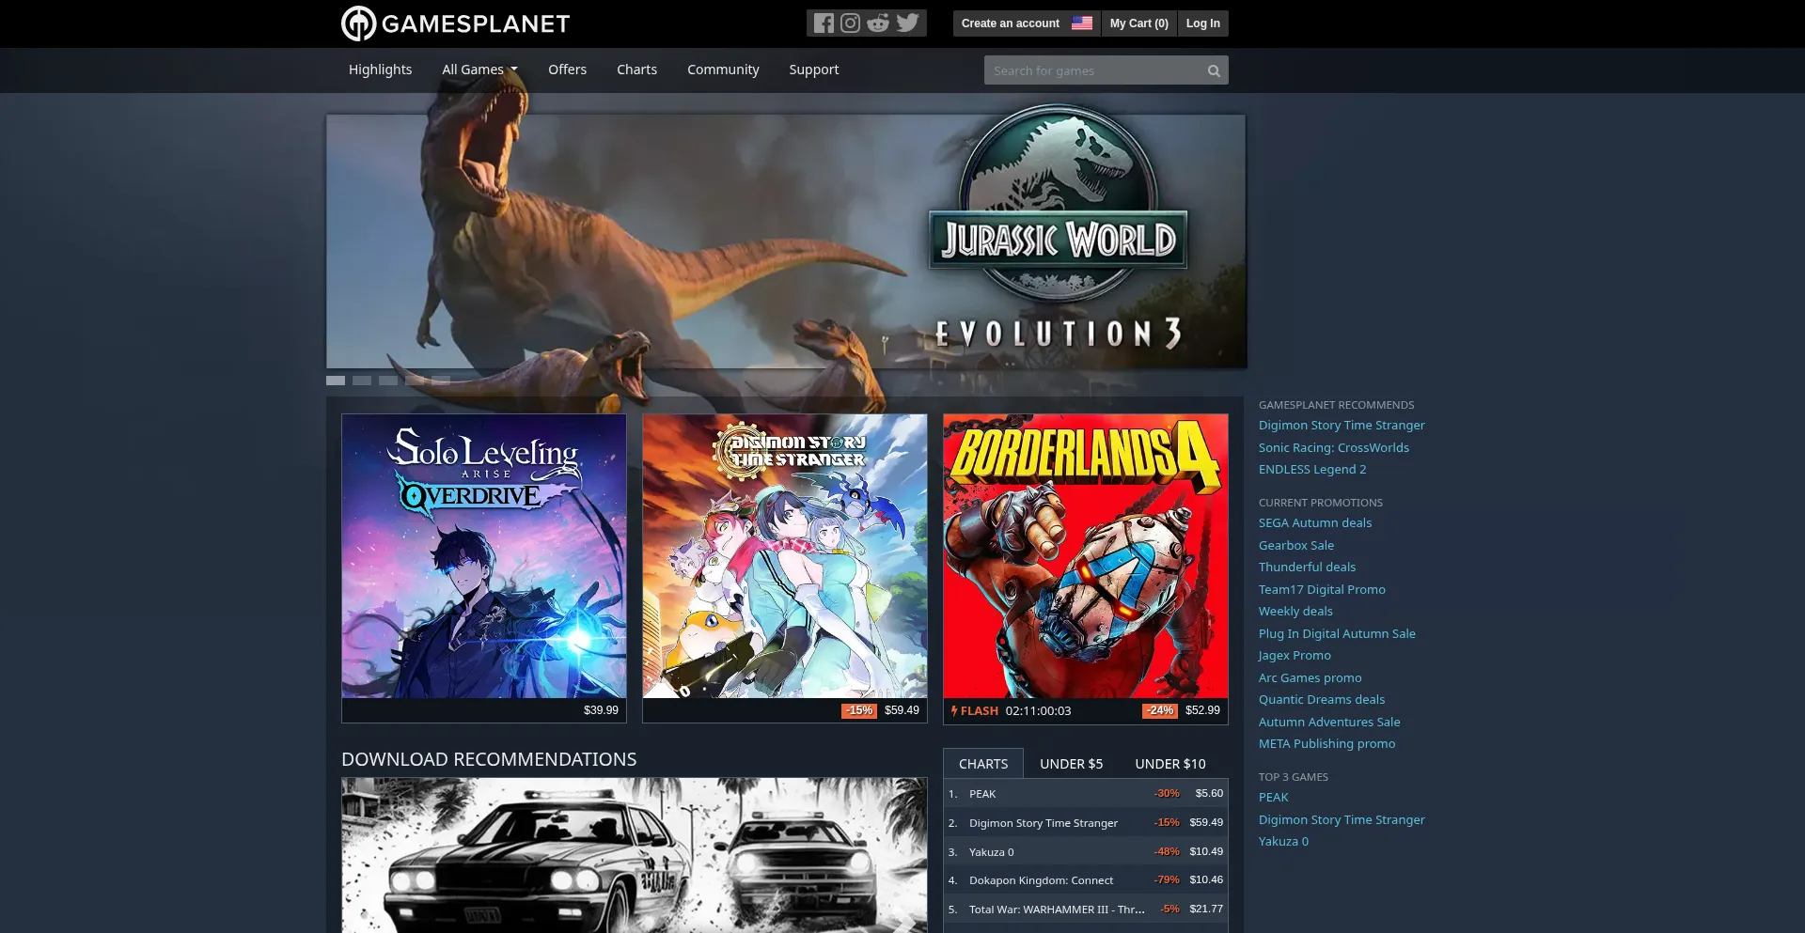Open My Cart button

[x=1138, y=23]
